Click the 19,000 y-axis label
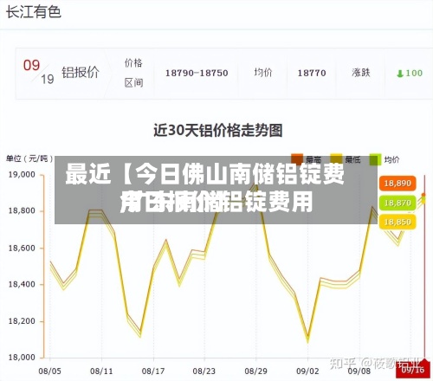 (22, 175)
